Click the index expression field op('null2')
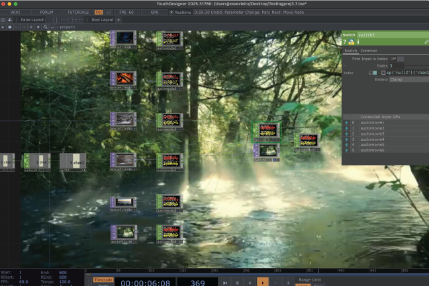Image resolution: width=429 pixels, height=286 pixels. point(407,73)
